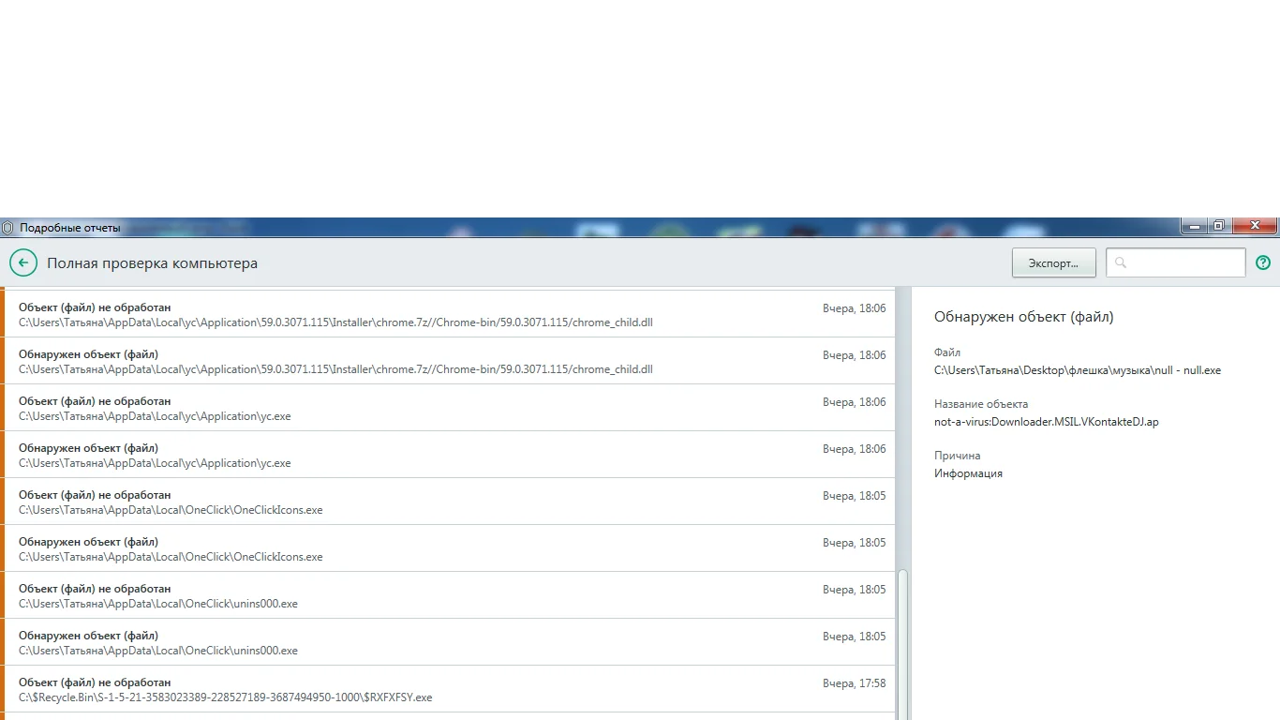Select the 'Обнаружен объект' row for unins000.exe
Screen dimensions: 1280x720
[x=448, y=642]
